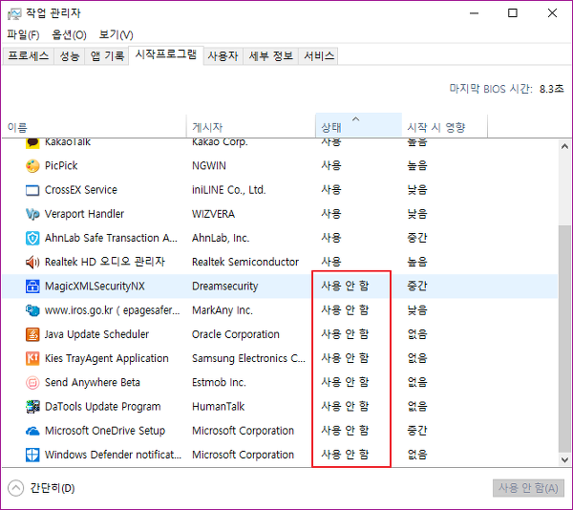Click publisher AhnLab, Inc. cell
573x510 pixels.
pos(221,238)
